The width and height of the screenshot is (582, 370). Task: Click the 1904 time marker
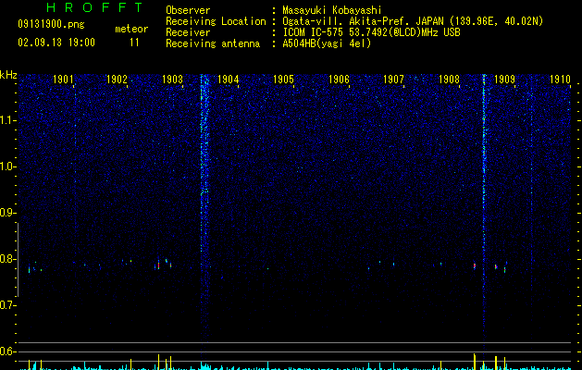point(229,80)
